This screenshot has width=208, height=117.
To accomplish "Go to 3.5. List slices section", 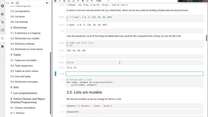I will [x=18, y=17].
